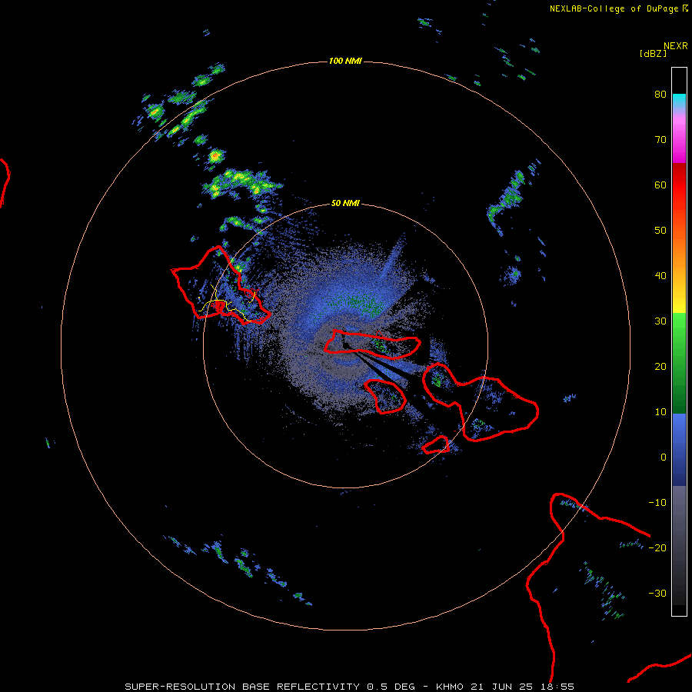Click the -30 dBZ scale value
Image resolution: width=692 pixels, height=692 pixels.
coord(657,593)
